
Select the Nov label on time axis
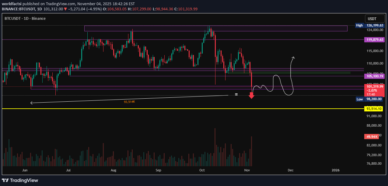tap(247, 170)
